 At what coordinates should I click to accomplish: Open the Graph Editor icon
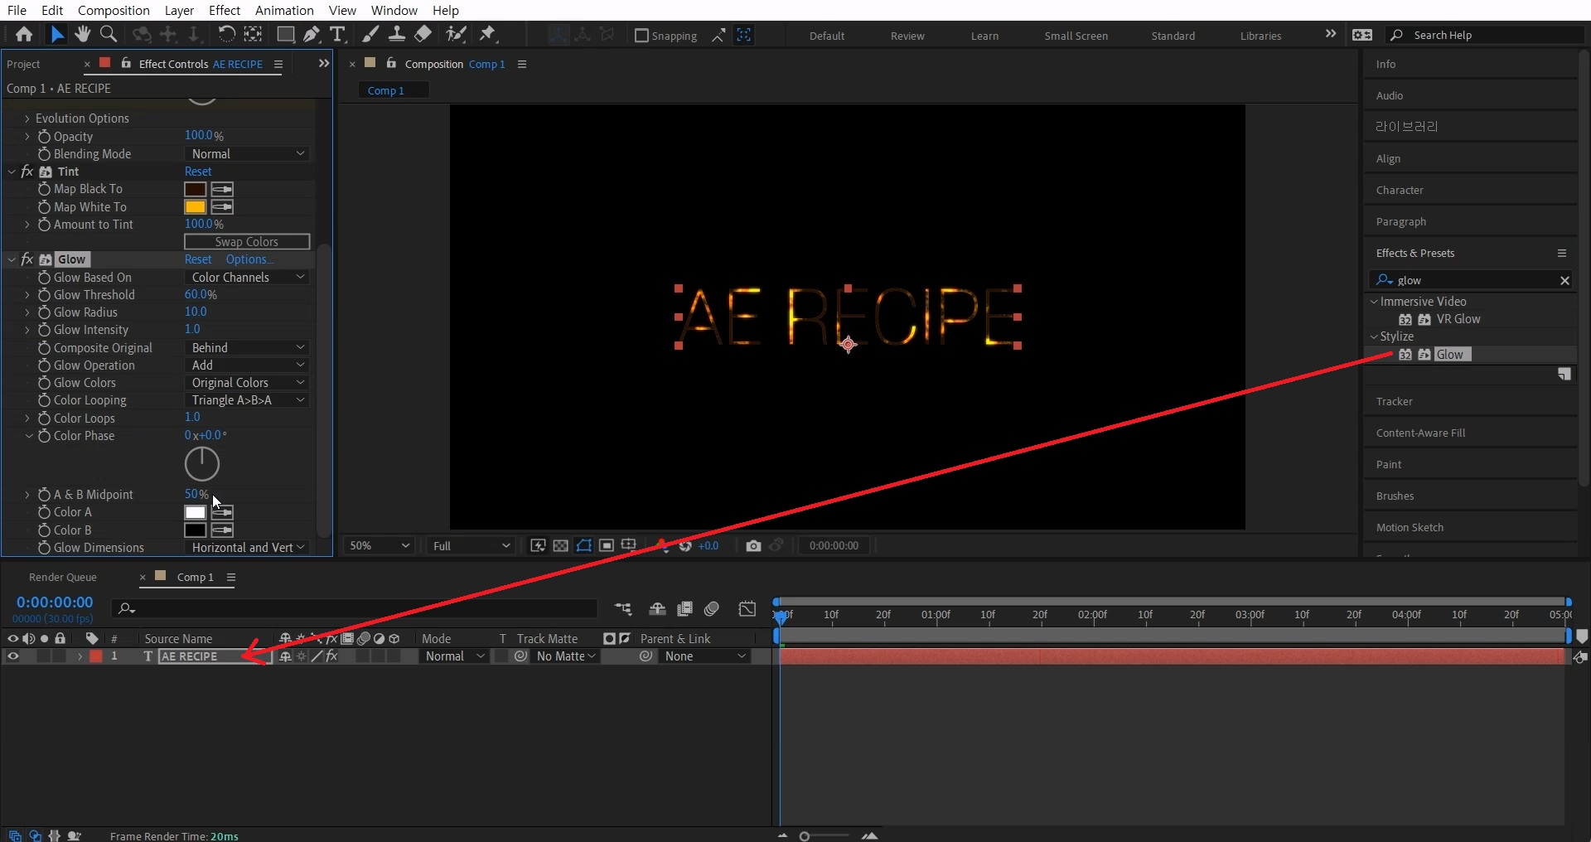coord(747,609)
